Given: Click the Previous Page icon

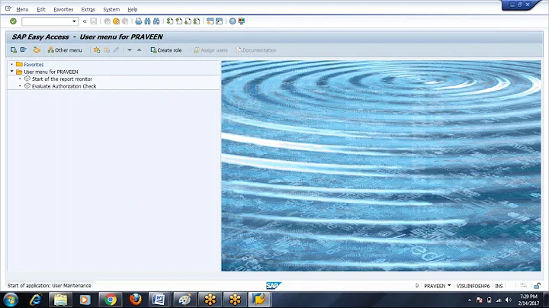Looking at the screenshot, I should point(179,21).
